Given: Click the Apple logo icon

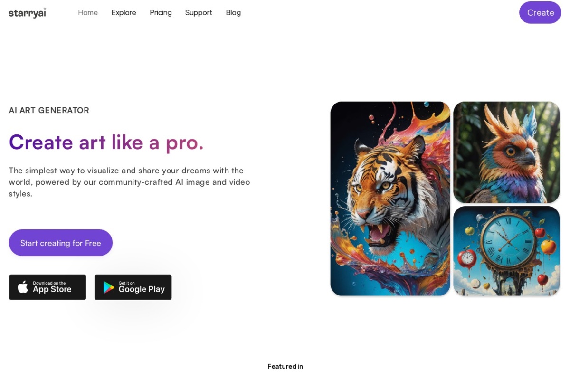Looking at the screenshot, I should [23, 287].
